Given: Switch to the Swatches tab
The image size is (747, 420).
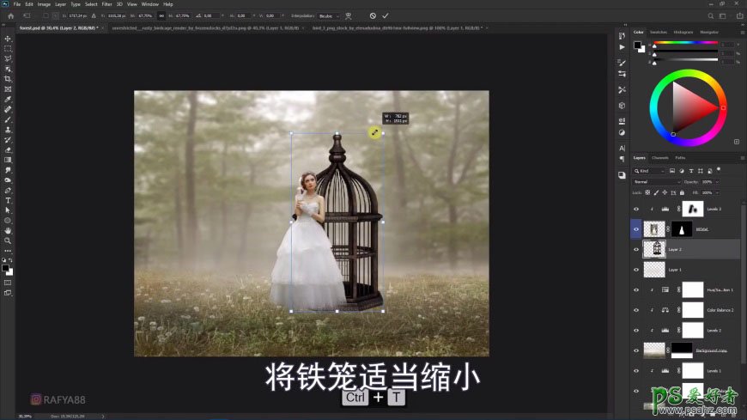Looking at the screenshot, I should (x=659, y=32).
